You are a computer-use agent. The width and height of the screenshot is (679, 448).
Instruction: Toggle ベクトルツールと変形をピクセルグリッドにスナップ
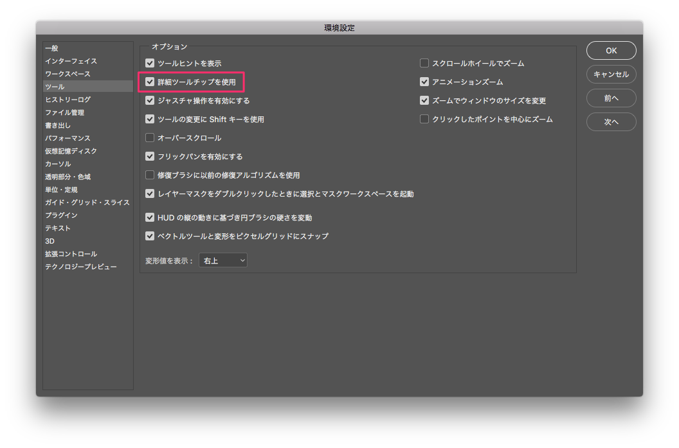click(150, 236)
